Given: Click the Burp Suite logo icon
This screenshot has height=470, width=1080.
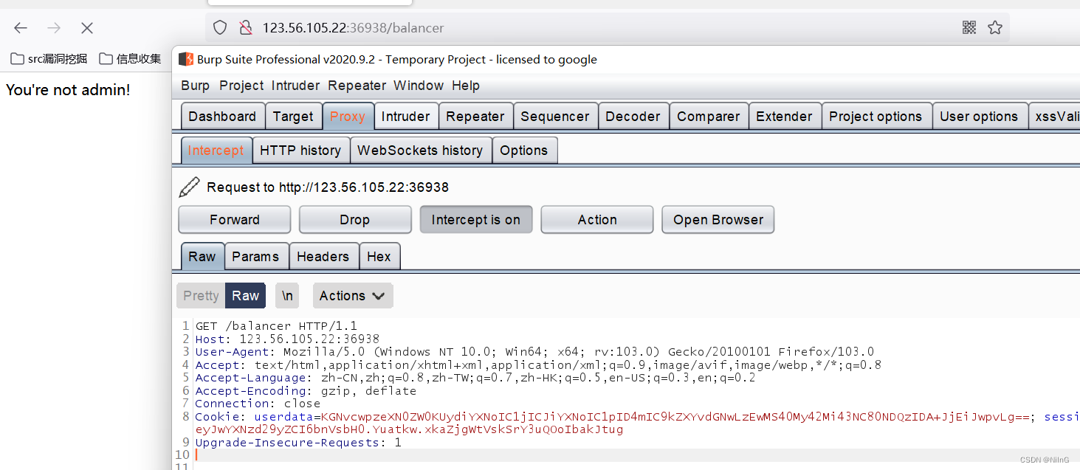Looking at the screenshot, I should [186, 59].
